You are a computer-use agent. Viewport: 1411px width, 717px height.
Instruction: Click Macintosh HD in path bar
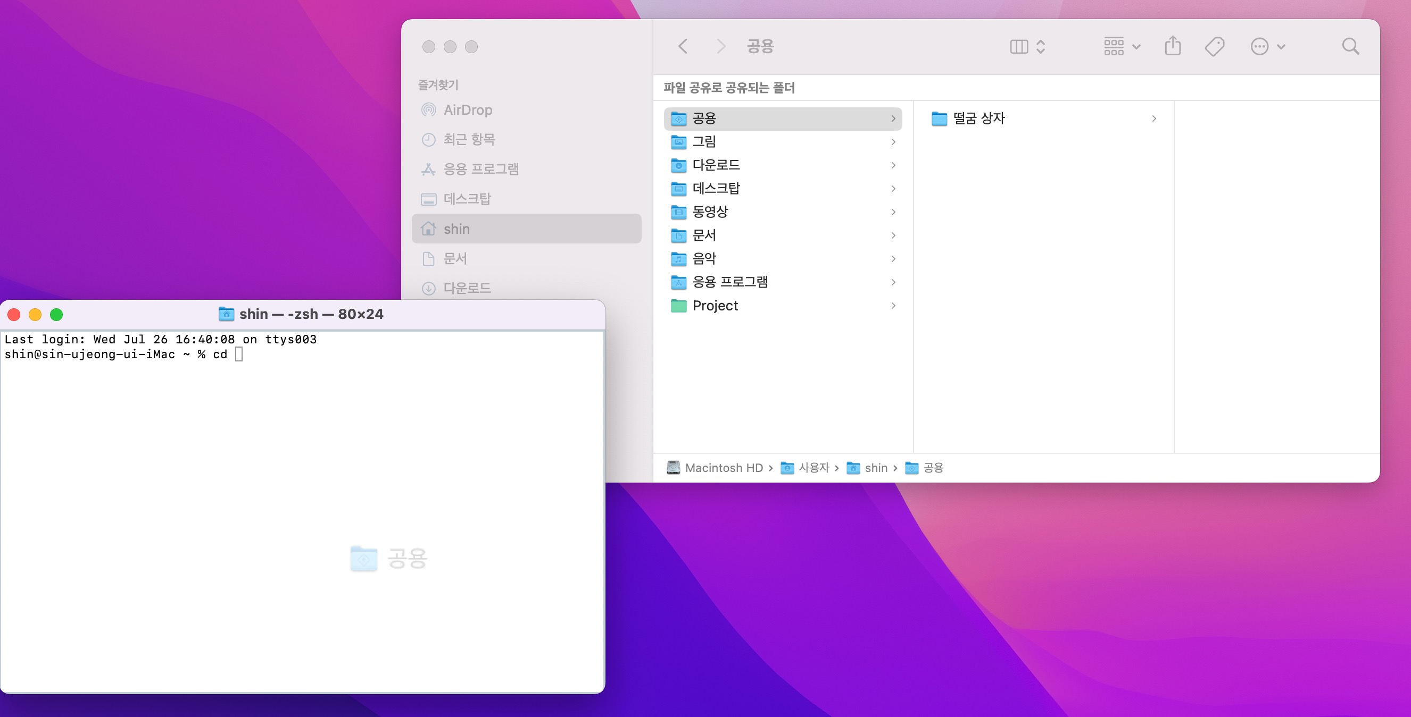(723, 468)
